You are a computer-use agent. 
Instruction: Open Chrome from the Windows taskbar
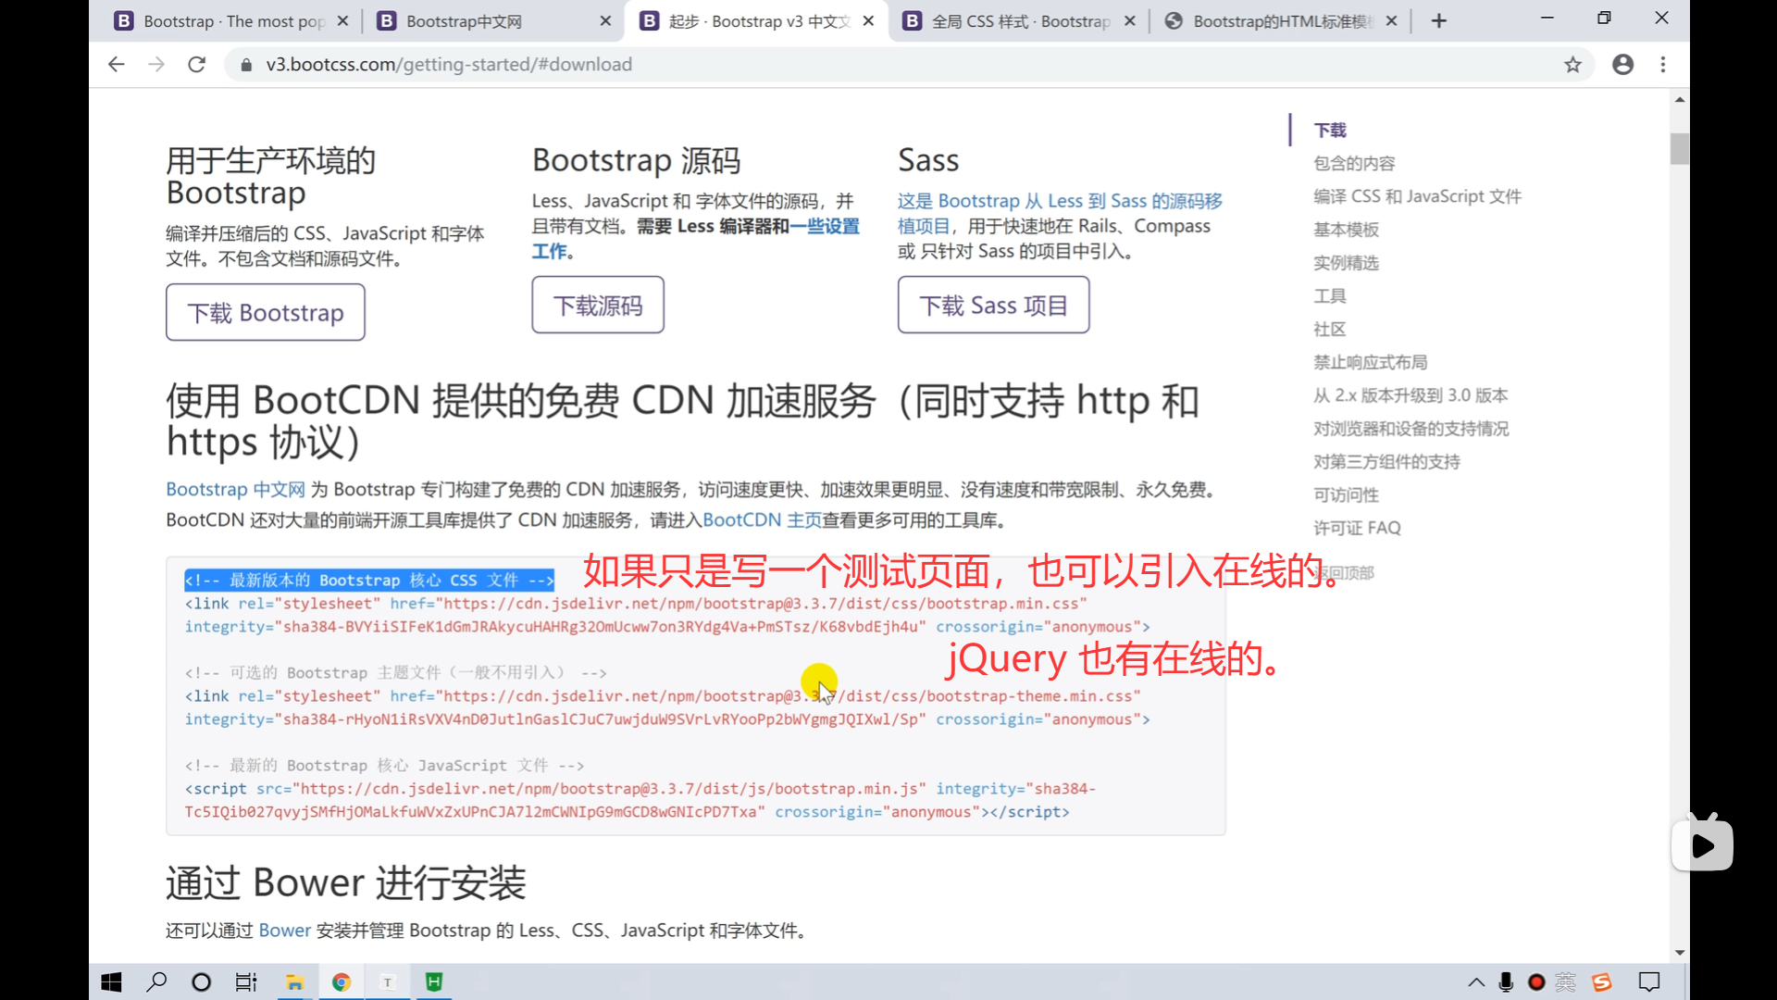click(342, 982)
